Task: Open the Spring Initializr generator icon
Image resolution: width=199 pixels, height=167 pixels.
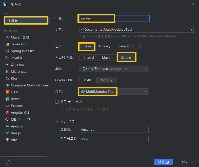Action: tap(7, 51)
